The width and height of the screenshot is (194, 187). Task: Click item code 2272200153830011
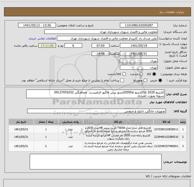tap(166, 129)
